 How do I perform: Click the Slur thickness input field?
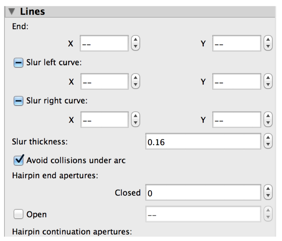203,142
